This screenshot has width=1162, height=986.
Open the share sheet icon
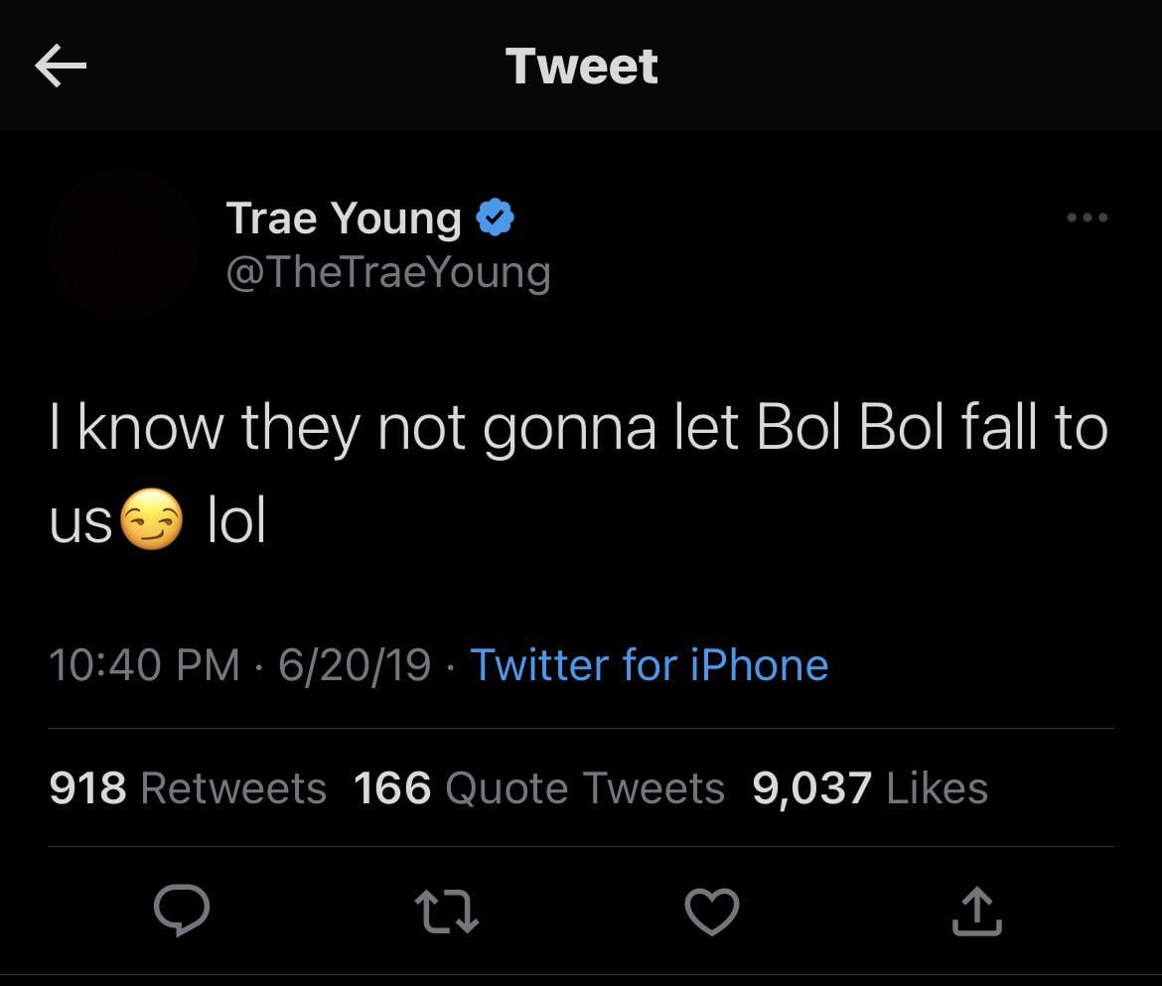977,911
